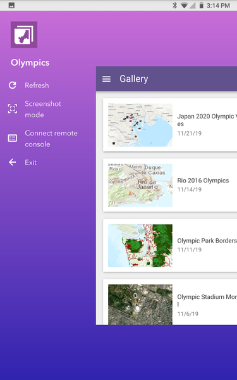Viewport: 237px width, 380px height.
Task: Open the Japan 2020 Olympic map thumbnail
Action: [140, 125]
